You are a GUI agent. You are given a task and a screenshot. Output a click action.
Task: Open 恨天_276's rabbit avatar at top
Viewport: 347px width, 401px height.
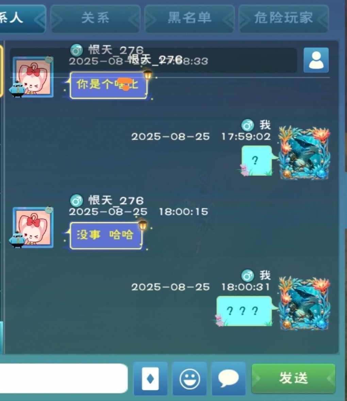coord(33,77)
